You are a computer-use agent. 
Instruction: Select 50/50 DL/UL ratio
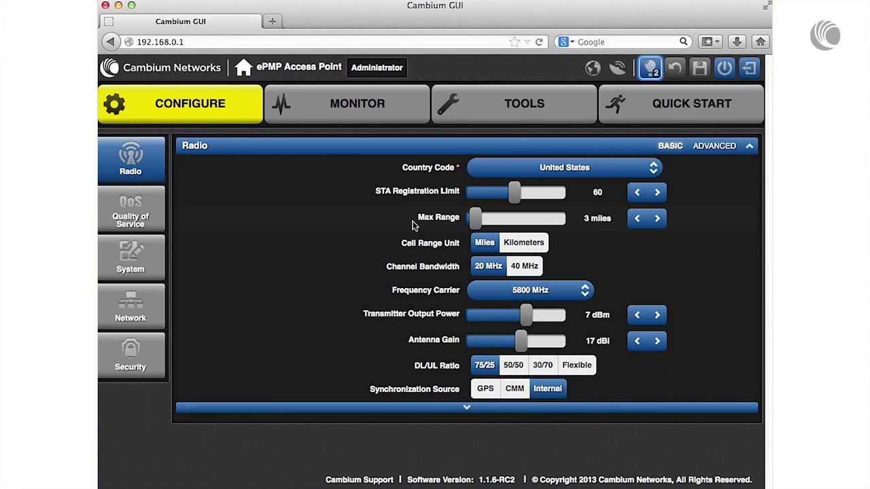click(513, 365)
